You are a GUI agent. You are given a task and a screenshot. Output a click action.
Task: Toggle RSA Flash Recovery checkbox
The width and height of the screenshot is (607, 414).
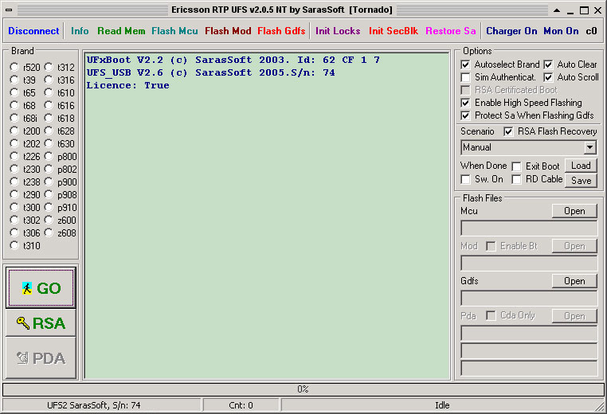point(509,131)
